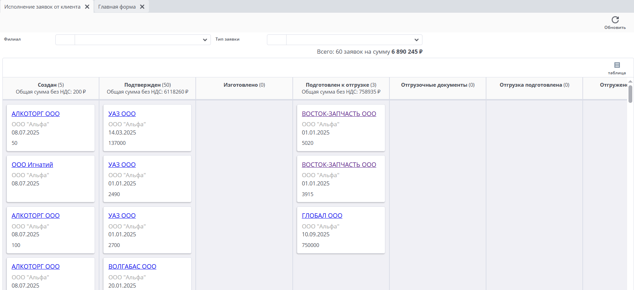Expand the Филиал dropdown arrow

pos(205,40)
